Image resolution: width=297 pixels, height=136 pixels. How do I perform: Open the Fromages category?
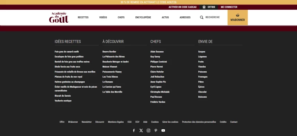click(x=203, y=77)
